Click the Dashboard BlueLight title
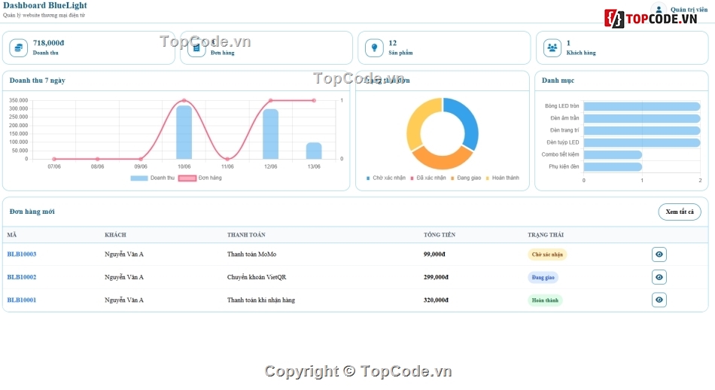This screenshot has height=390, width=715. [44, 5]
